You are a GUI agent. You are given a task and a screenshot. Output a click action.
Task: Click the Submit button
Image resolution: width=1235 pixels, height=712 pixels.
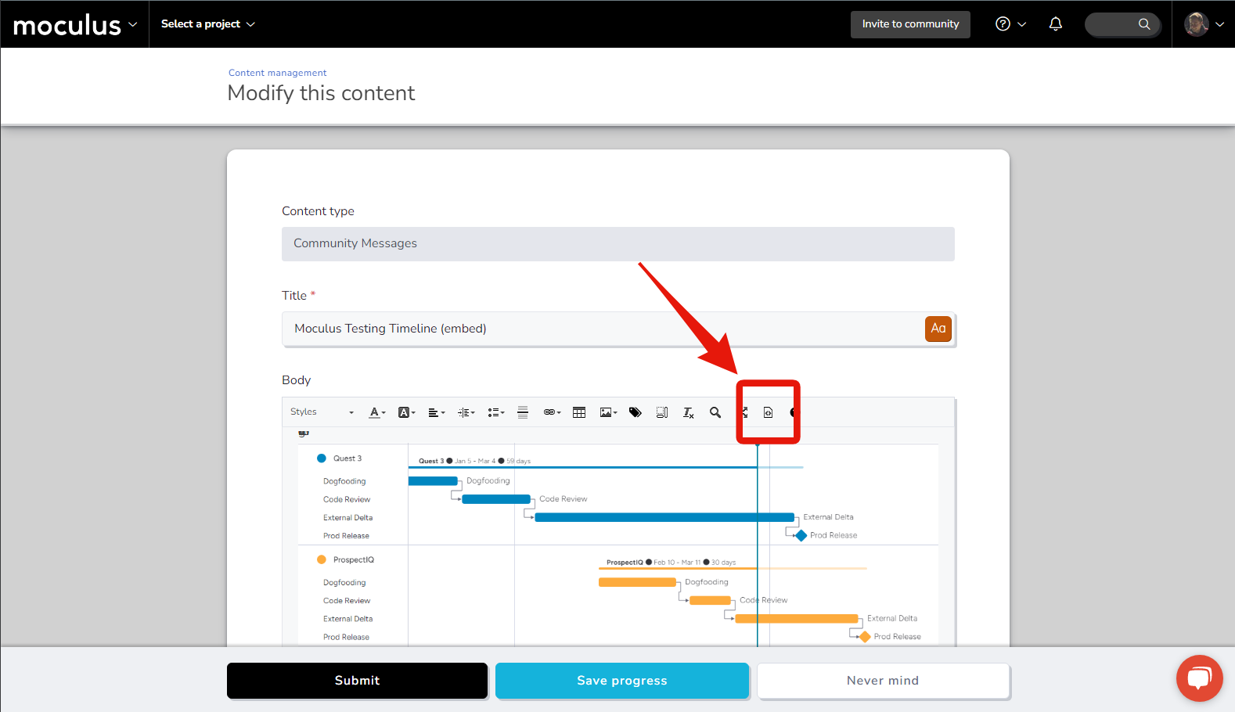[357, 681]
